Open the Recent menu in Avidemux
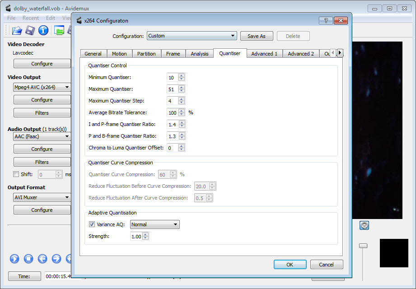Image resolution: width=416 pixels, height=289 pixels. [31, 18]
